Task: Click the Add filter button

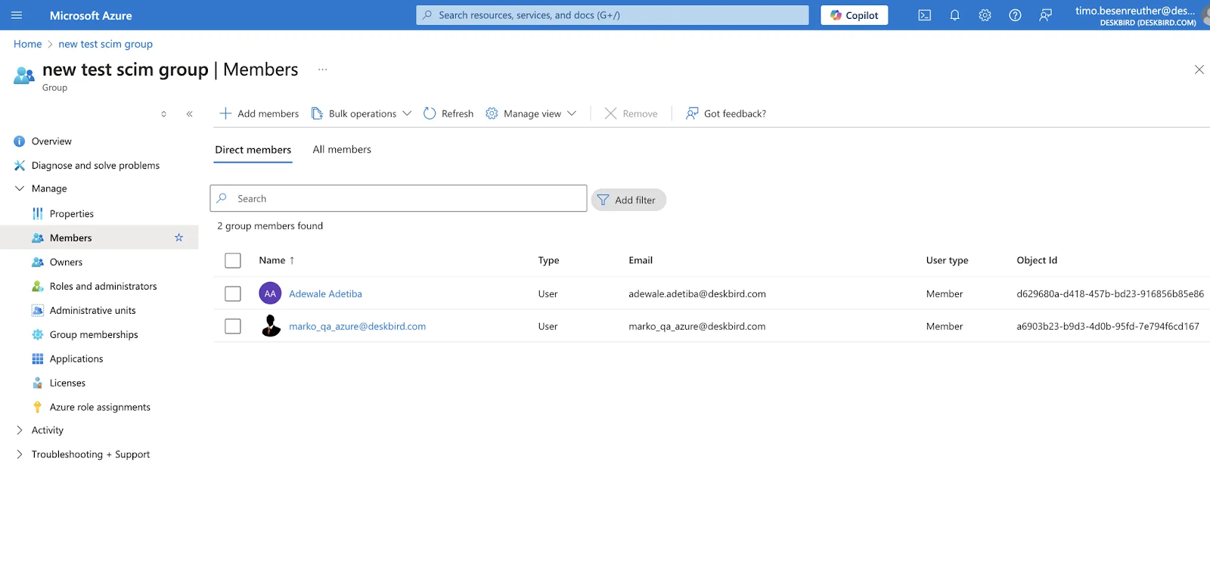Action: point(628,200)
